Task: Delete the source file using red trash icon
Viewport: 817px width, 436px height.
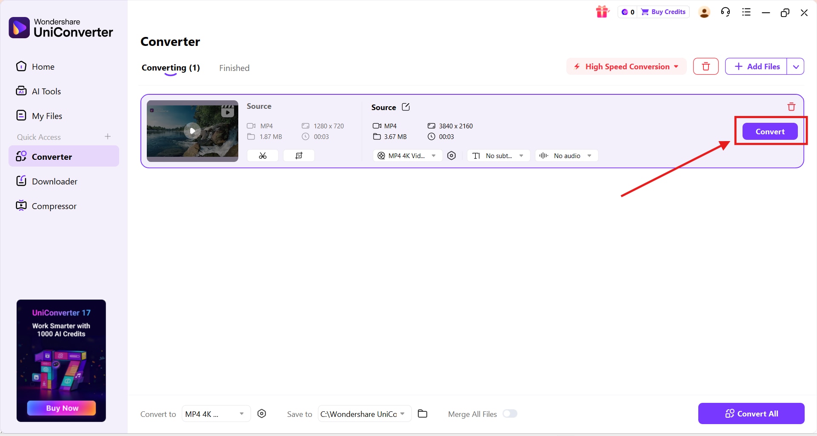Action: (791, 106)
